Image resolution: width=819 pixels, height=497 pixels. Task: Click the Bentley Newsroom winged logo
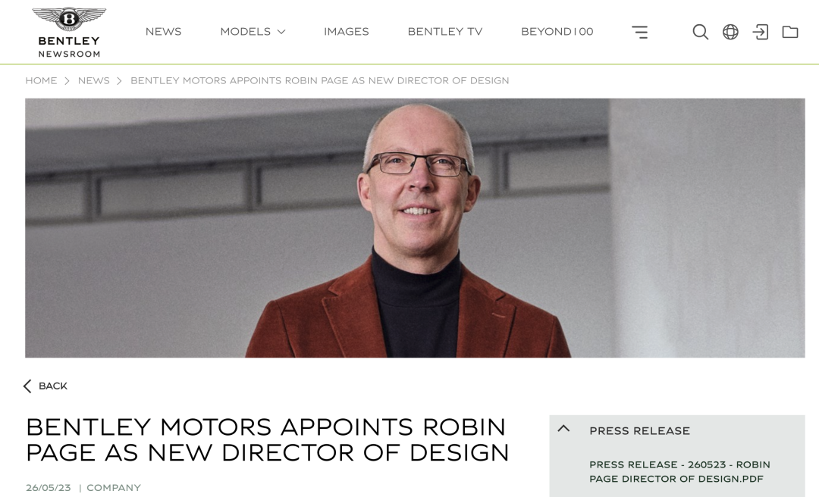tap(69, 33)
